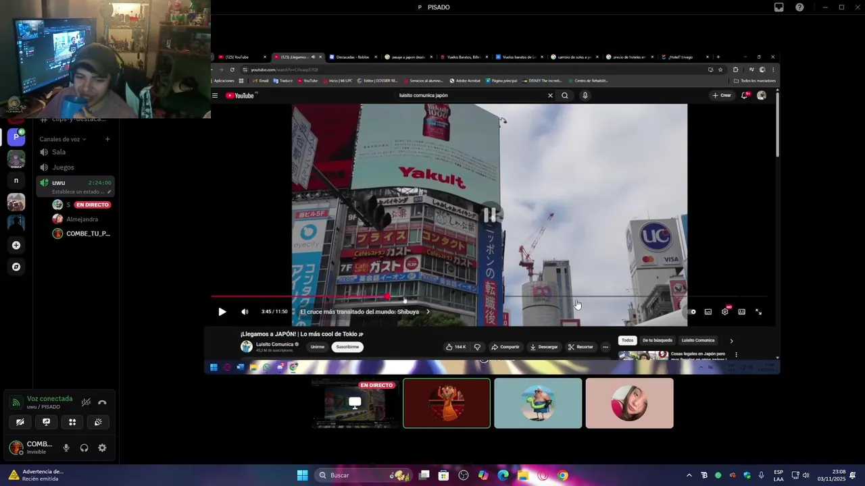Screen dimensions: 865x486
Task: Toggle camera in voice panel
Action: click(20, 422)
